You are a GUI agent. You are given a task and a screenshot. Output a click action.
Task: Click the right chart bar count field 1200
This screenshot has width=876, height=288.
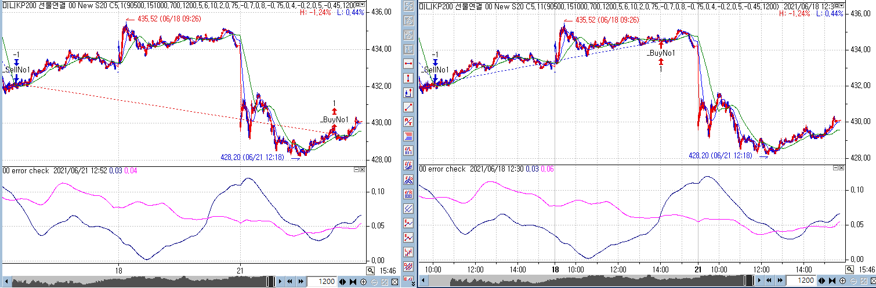point(800,281)
